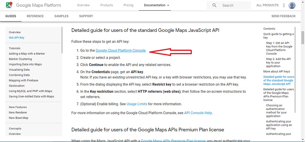Go to the Pricing page

129,5
